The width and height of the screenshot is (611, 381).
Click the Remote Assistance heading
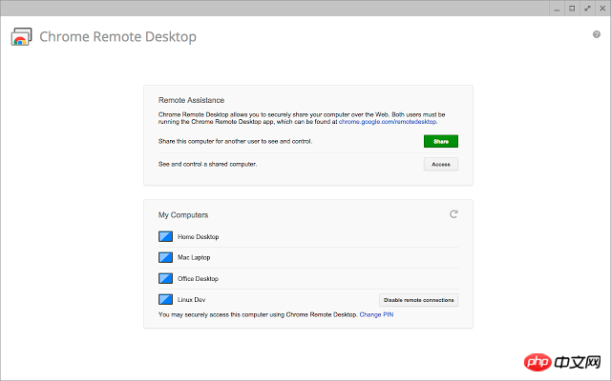coord(191,100)
